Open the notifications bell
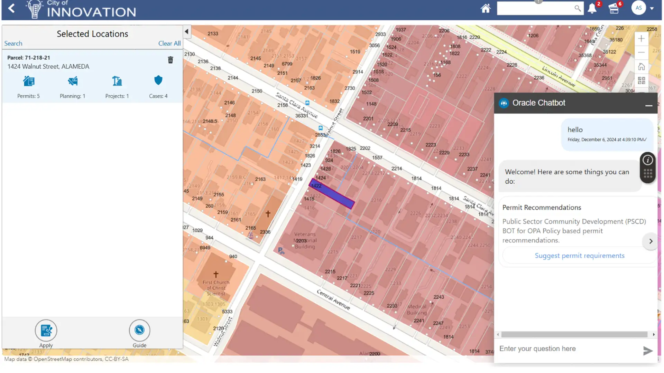Image resolution: width=664 pixels, height=373 pixels. pyautogui.click(x=592, y=8)
